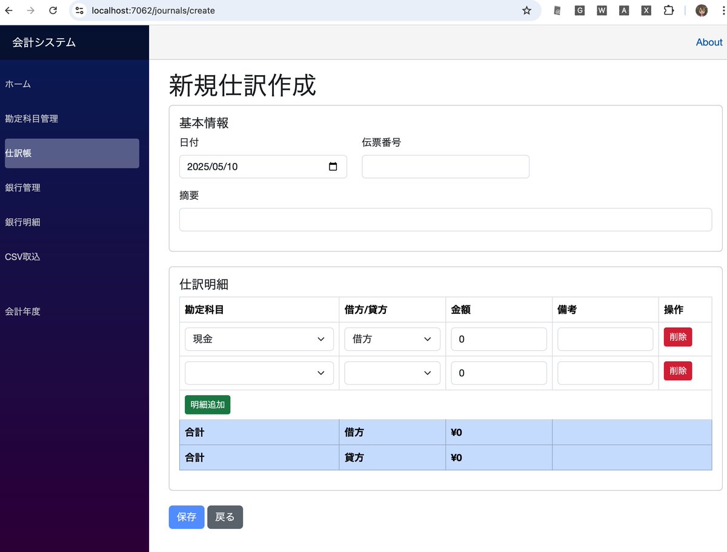Image resolution: width=727 pixels, height=552 pixels.
Task: Reload the page with the refresh icon
Action: (x=53, y=10)
